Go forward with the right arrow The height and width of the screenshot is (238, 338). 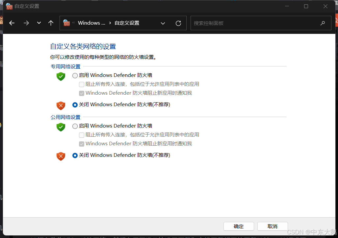pyautogui.click(x=26, y=23)
